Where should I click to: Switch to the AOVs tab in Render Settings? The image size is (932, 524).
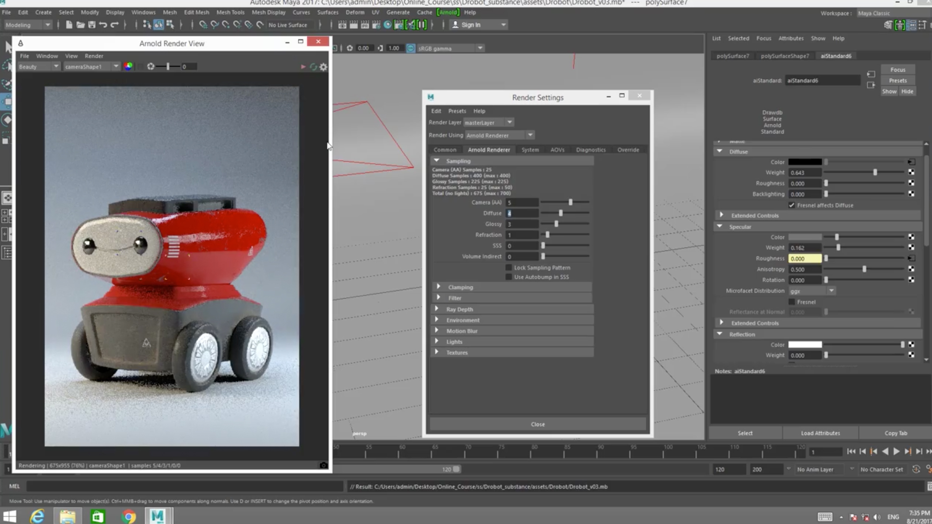click(x=557, y=150)
